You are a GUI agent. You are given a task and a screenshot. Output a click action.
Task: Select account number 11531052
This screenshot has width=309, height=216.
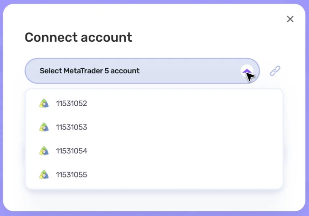click(72, 104)
